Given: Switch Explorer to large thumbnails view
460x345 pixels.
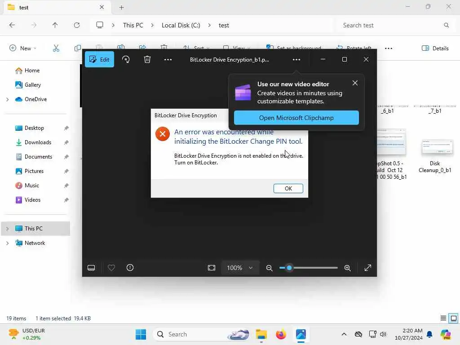Looking at the screenshot, I should pyautogui.click(x=454, y=318).
